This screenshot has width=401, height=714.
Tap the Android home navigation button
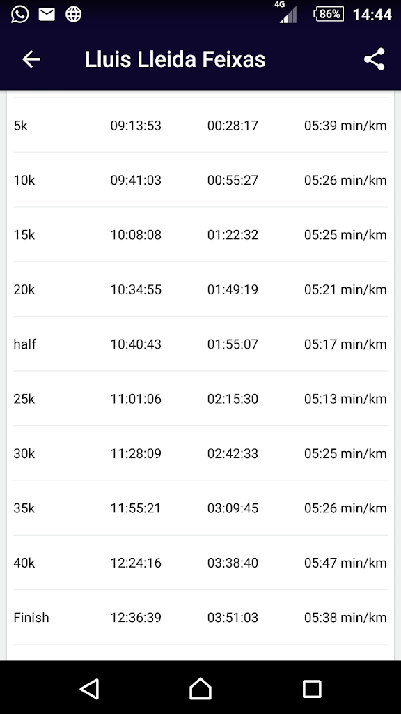(x=200, y=688)
